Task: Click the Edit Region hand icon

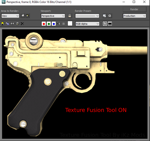Action: pyautogui.click(x=22, y=16)
